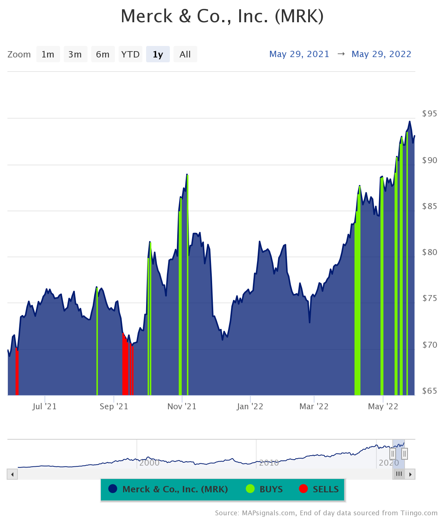Click the 2000 label in the navigator
This screenshot has height=519, width=445.
[x=149, y=462]
